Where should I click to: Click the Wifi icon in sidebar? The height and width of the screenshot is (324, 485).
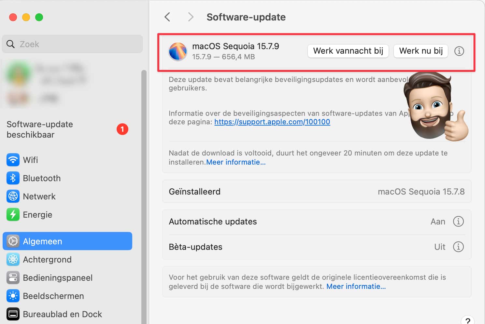click(13, 160)
